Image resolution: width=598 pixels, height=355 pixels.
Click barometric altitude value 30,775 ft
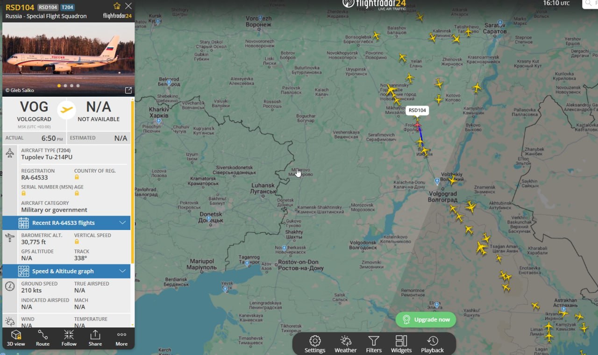[x=34, y=242]
